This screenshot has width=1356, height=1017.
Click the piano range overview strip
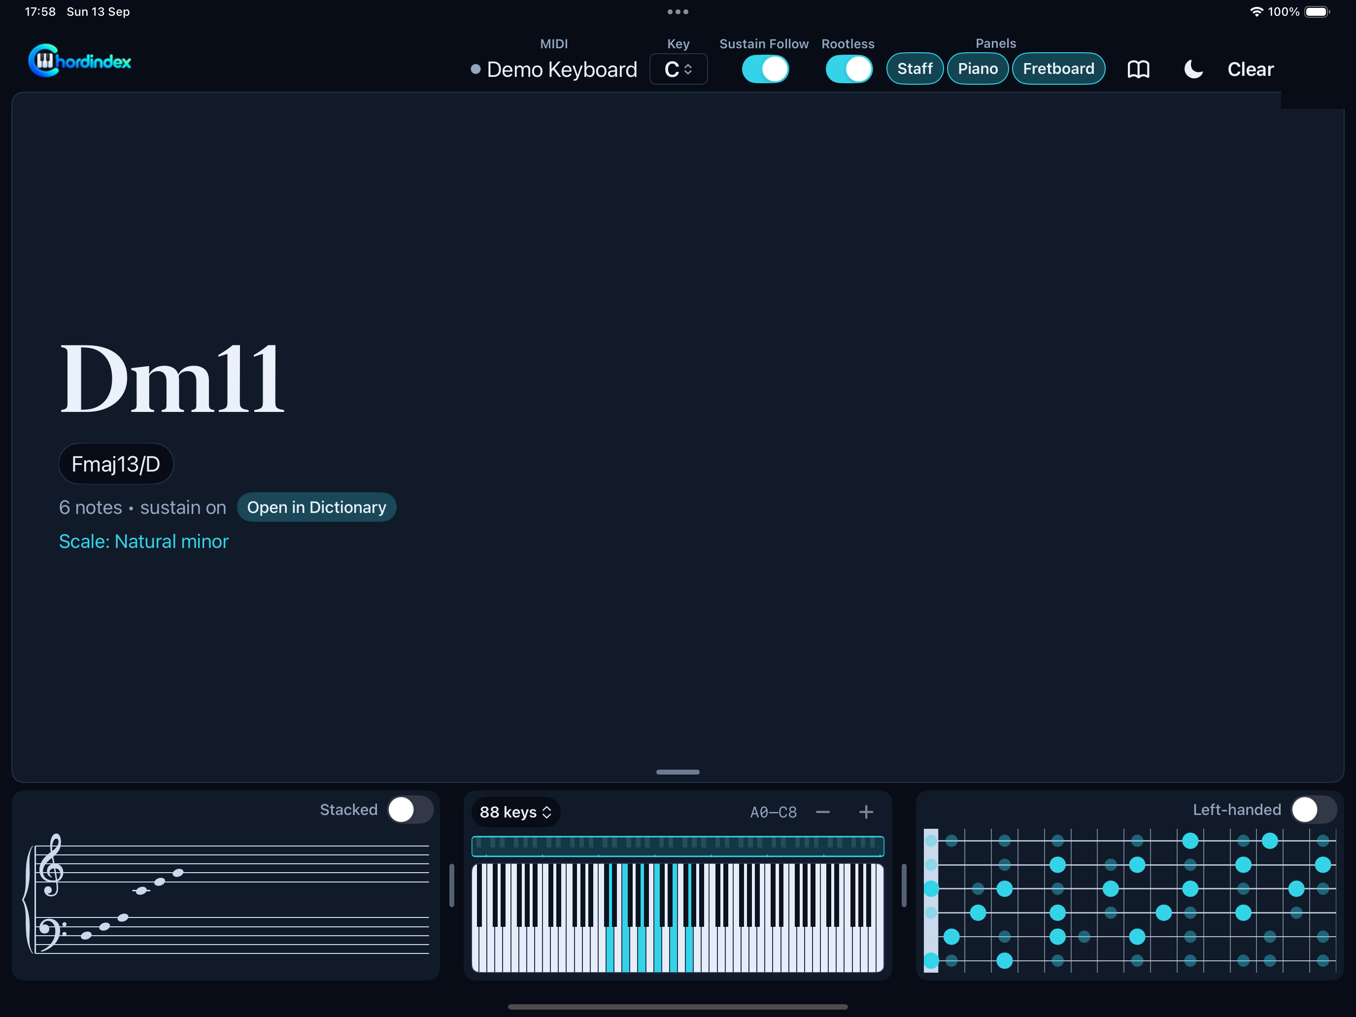[678, 846]
